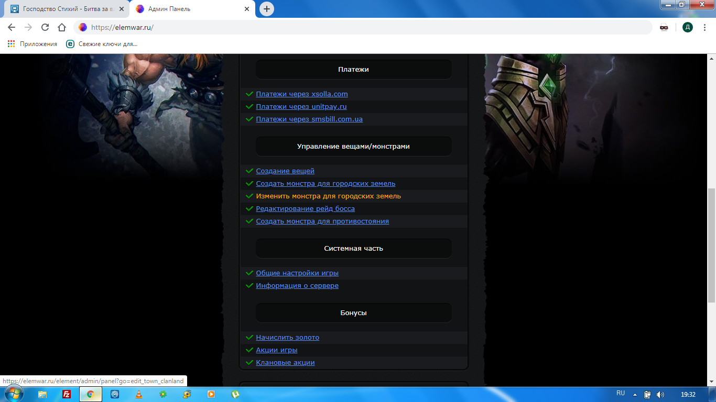Viewport: 716px width, 402px height.
Task: Click Изменить монстра для городских земель
Action: click(x=328, y=196)
